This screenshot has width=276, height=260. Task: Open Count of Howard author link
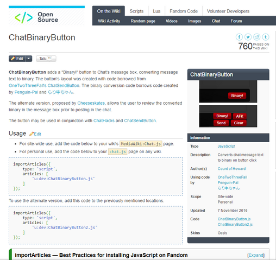point(231,169)
